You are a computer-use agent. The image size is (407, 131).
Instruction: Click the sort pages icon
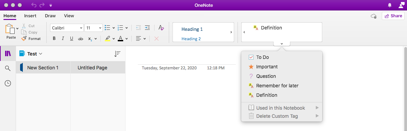pos(117,54)
